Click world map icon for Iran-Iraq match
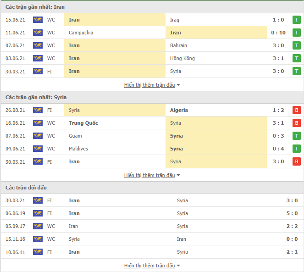 38,20
